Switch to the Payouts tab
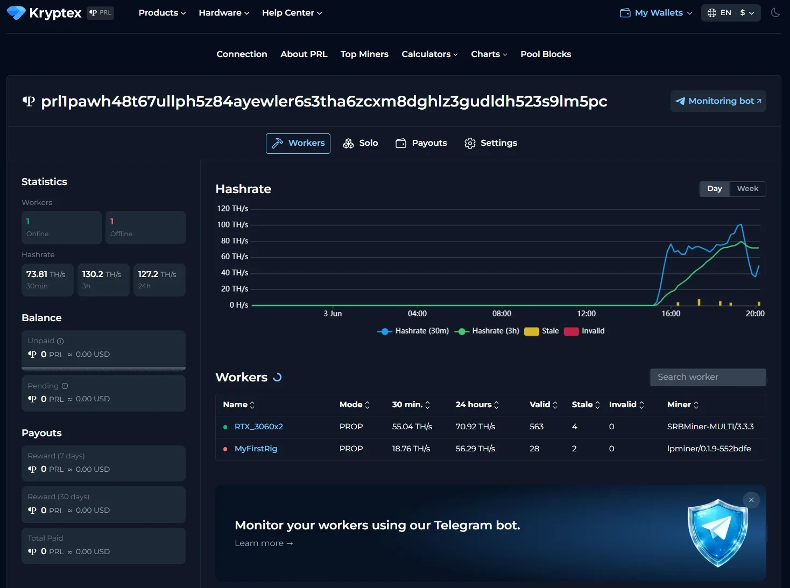Screen dimensions: 790x588 point(421,143)
